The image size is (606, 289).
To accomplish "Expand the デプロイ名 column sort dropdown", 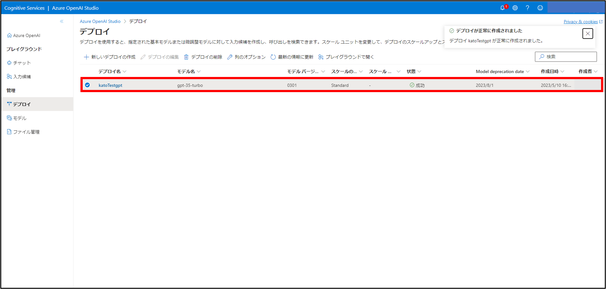I will (124, 71).
